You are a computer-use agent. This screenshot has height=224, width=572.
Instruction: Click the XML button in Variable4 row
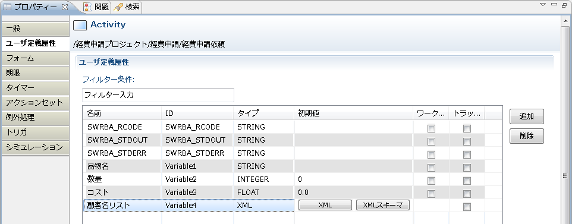coord(325,205)
